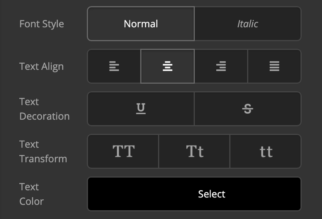The width and height of the screenshot is (322, 219).
Task: Set text transform to lowercase tt
Action: pyautogui.click(x=266, y=151)
